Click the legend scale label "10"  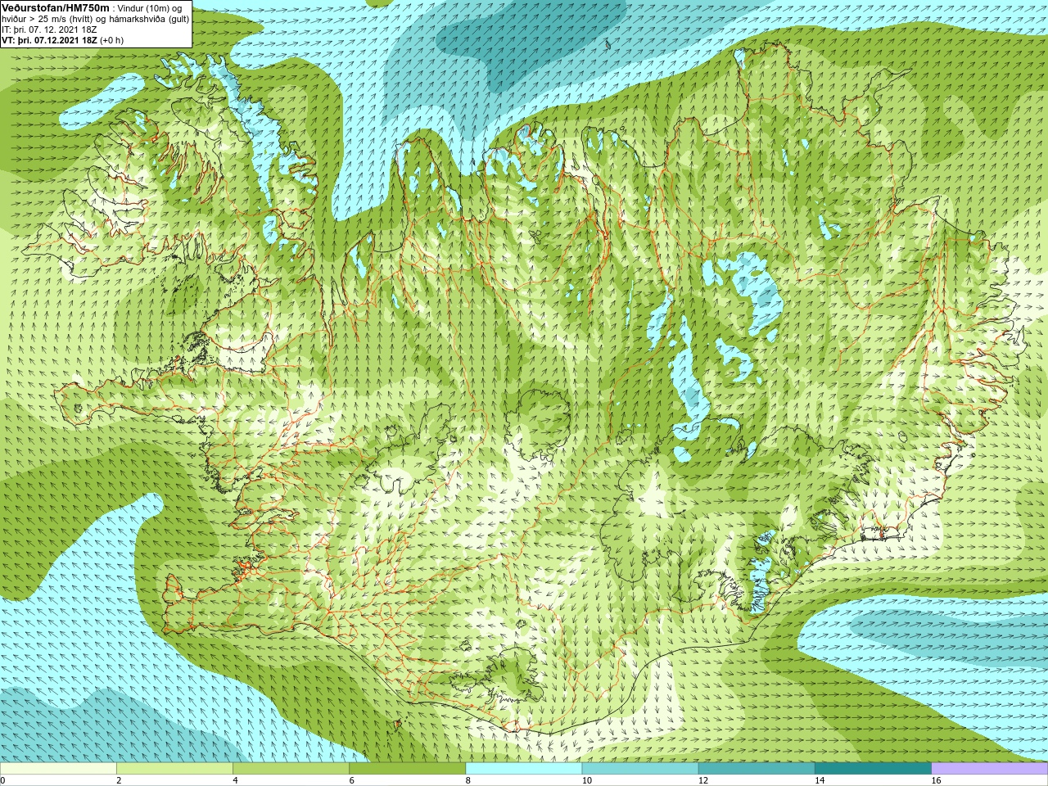(x=587, y=780)
